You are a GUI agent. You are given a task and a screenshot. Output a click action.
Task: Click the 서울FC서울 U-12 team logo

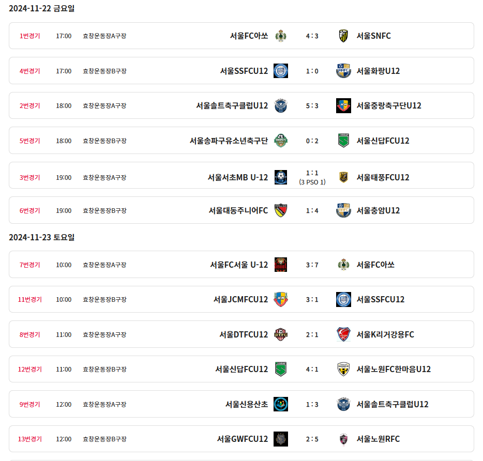point(281,265)
